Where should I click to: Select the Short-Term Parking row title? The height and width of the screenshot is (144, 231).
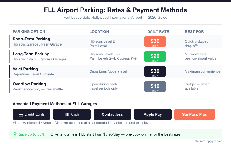(31, 39)
